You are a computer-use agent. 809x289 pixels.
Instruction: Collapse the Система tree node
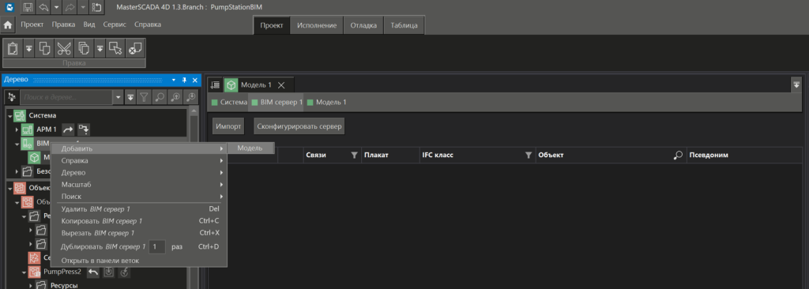pos(9,115)
